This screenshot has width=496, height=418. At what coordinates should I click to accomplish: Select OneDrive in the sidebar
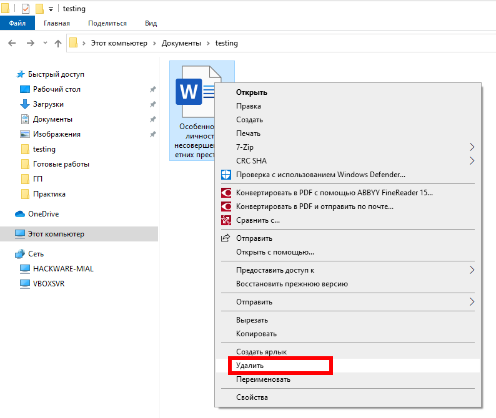(43, 214)
